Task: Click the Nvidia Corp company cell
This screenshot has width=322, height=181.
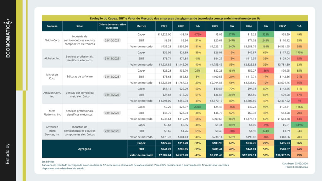Action: pos(52,40)
